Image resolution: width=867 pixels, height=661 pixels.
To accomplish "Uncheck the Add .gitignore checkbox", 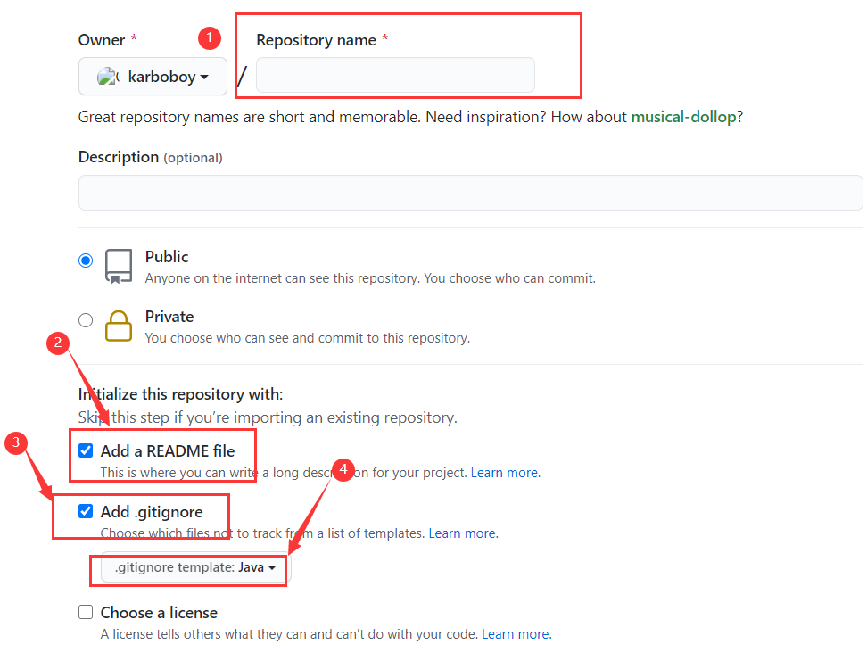I will [85, 511].
